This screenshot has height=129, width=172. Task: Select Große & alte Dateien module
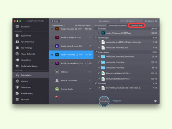point(31,66)
